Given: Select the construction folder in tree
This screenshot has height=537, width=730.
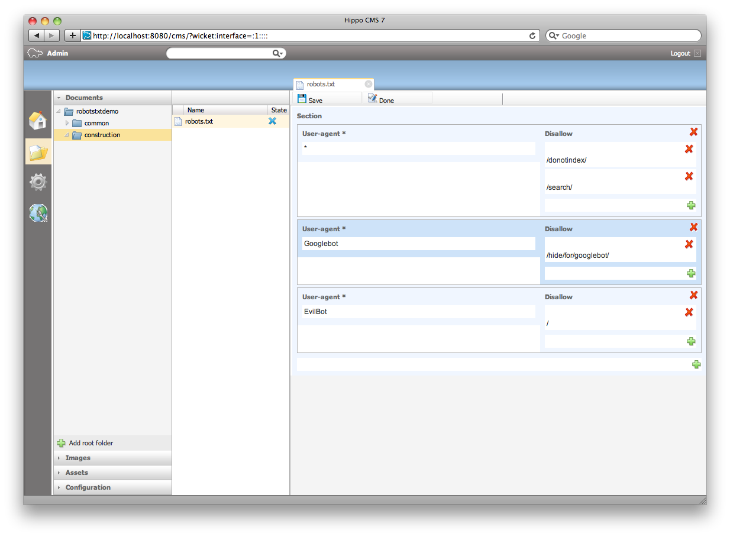Looking at the screenshot, I should click(102, 135).
